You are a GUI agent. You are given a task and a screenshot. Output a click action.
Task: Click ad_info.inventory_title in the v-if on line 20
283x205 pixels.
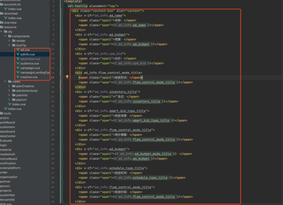115,92
